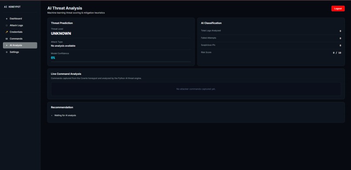Click the Model Confidence progress bar

click(121, 62)
